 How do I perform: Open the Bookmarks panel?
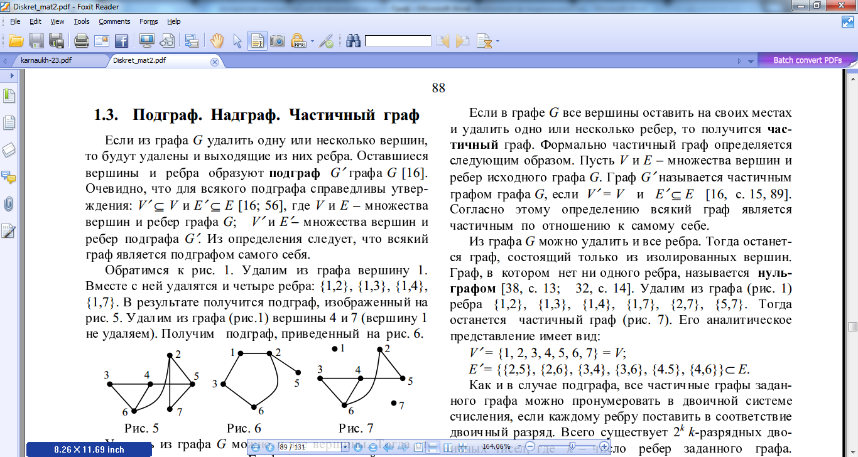(x=9, y=96)
